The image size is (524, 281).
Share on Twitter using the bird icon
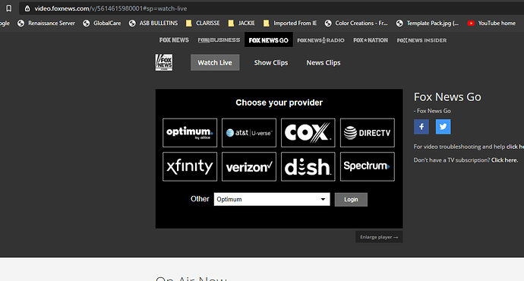tap(444, 127)
